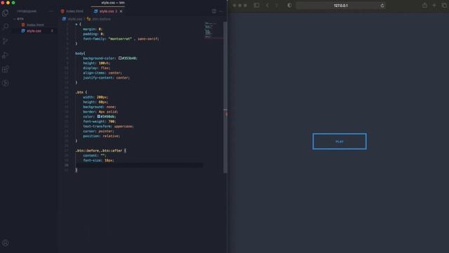Click the editor's vertical scrollbar
The height and width of the screenshot is (253, 449).
click(x=225, y=97)
